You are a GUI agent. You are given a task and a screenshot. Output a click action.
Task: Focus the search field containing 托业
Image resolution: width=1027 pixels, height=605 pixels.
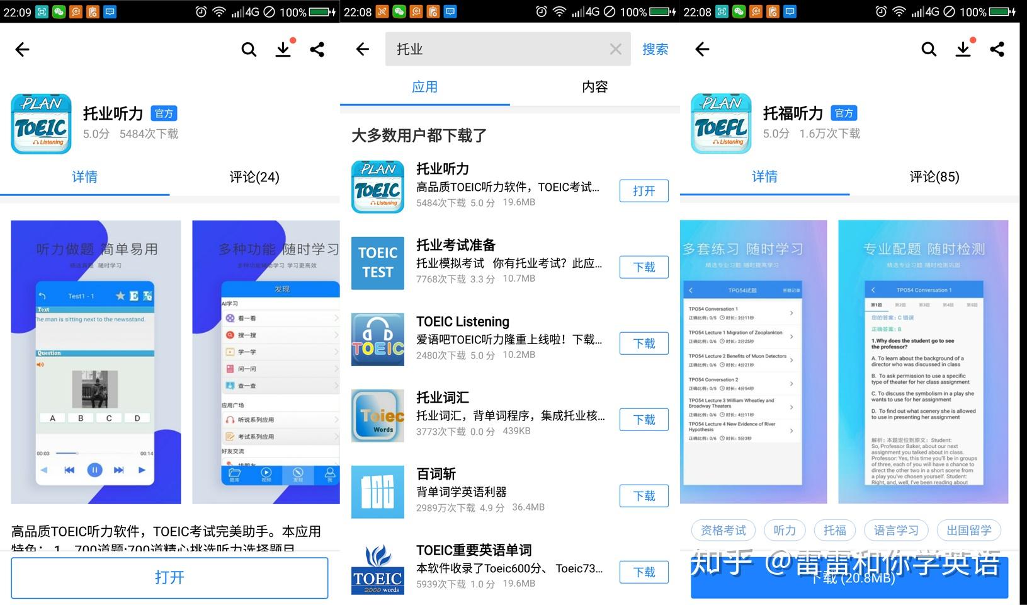[508, 49]
